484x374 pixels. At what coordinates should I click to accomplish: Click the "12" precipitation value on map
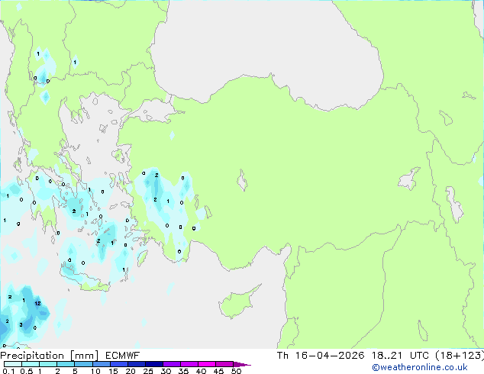click(x=37, y=303)
